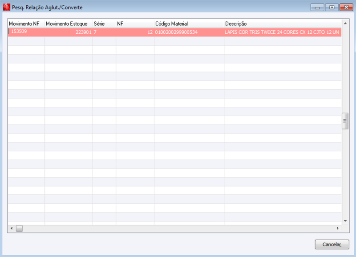Minimize the Pesq. Relação Aglut./Converte window
Screen dimensions: 356x257
point(317,7)
